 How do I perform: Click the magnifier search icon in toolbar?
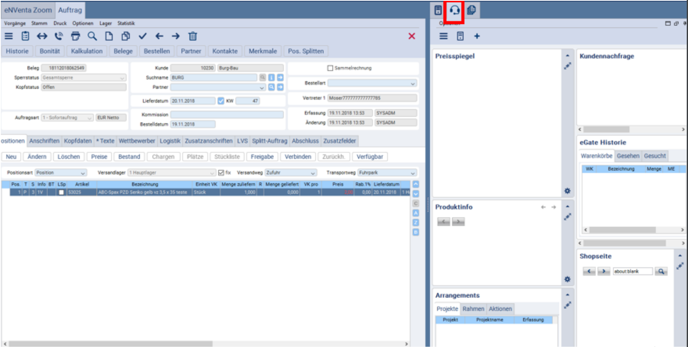pos(92,36)
